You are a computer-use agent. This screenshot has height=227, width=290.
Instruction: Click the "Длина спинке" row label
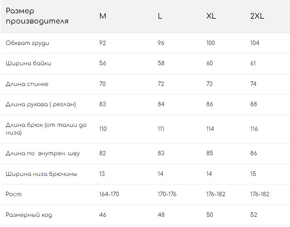click(27, 84)
